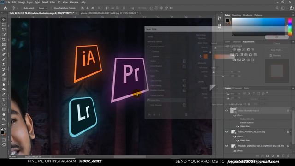Click the Share icon top right
This screenshot has width=295, height=166.
291,8
